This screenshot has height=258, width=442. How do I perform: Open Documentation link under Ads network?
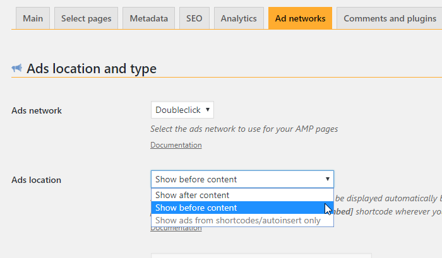tap(176, 145)
